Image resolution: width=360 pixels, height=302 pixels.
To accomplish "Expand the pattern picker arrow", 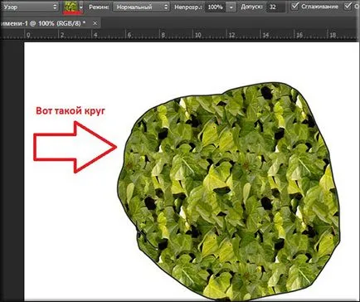I will (81, 7).
